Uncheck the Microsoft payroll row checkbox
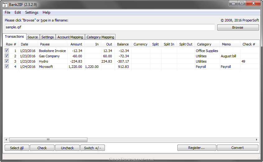The image size is (263, 162). pos(7,66)
